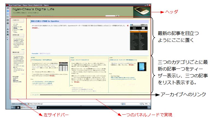
Task: Open closed tabs trash icon at bottom right
Action: pyautogui.click(x=149, y=108)
